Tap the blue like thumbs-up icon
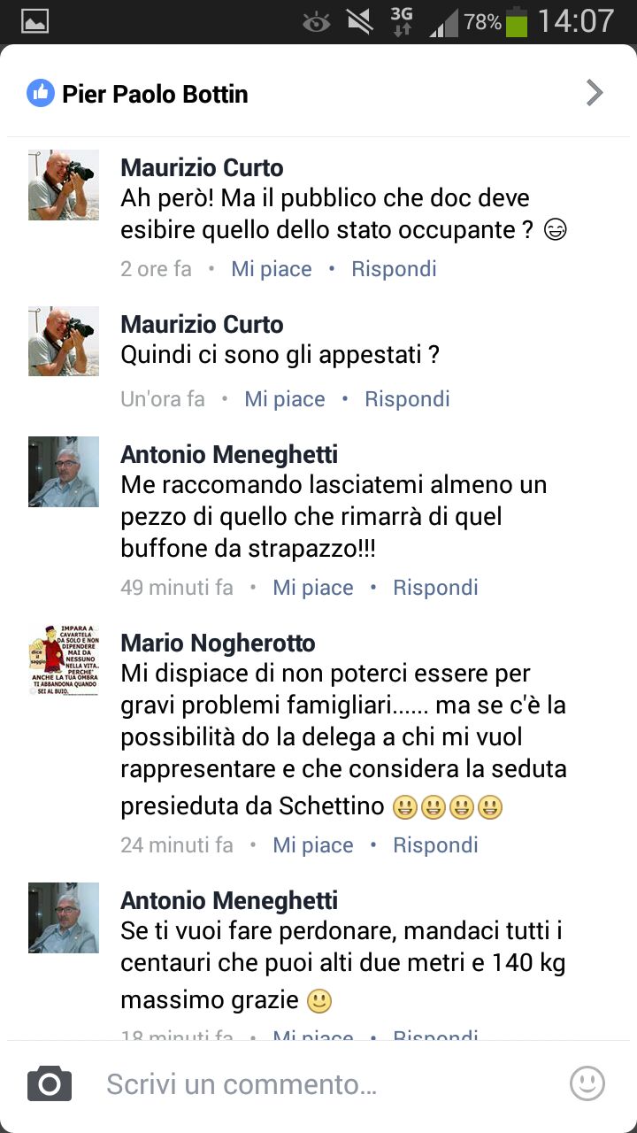 point(41,93)
